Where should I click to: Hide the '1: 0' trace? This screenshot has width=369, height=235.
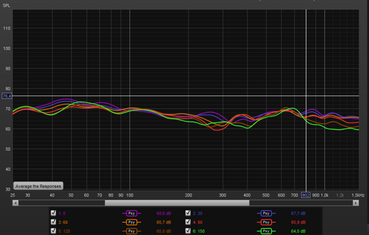(53, 213)
